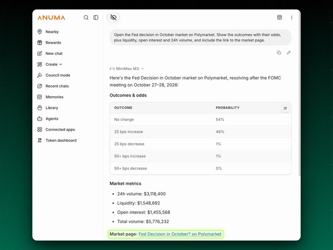Click the MiniMax model logo icon
333x250 pixels.
(112, 69)
